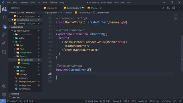Click the editor minimap
Image resolution: width=183 pixels, height=103 pixels.
tap(176, 17)
